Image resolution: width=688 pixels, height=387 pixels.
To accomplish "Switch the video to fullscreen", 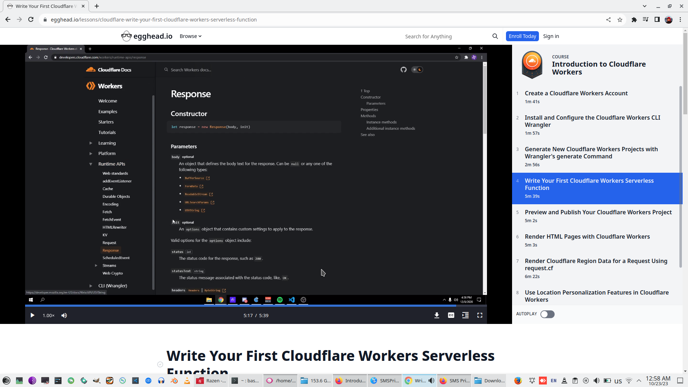I will [x=480, y=315].
